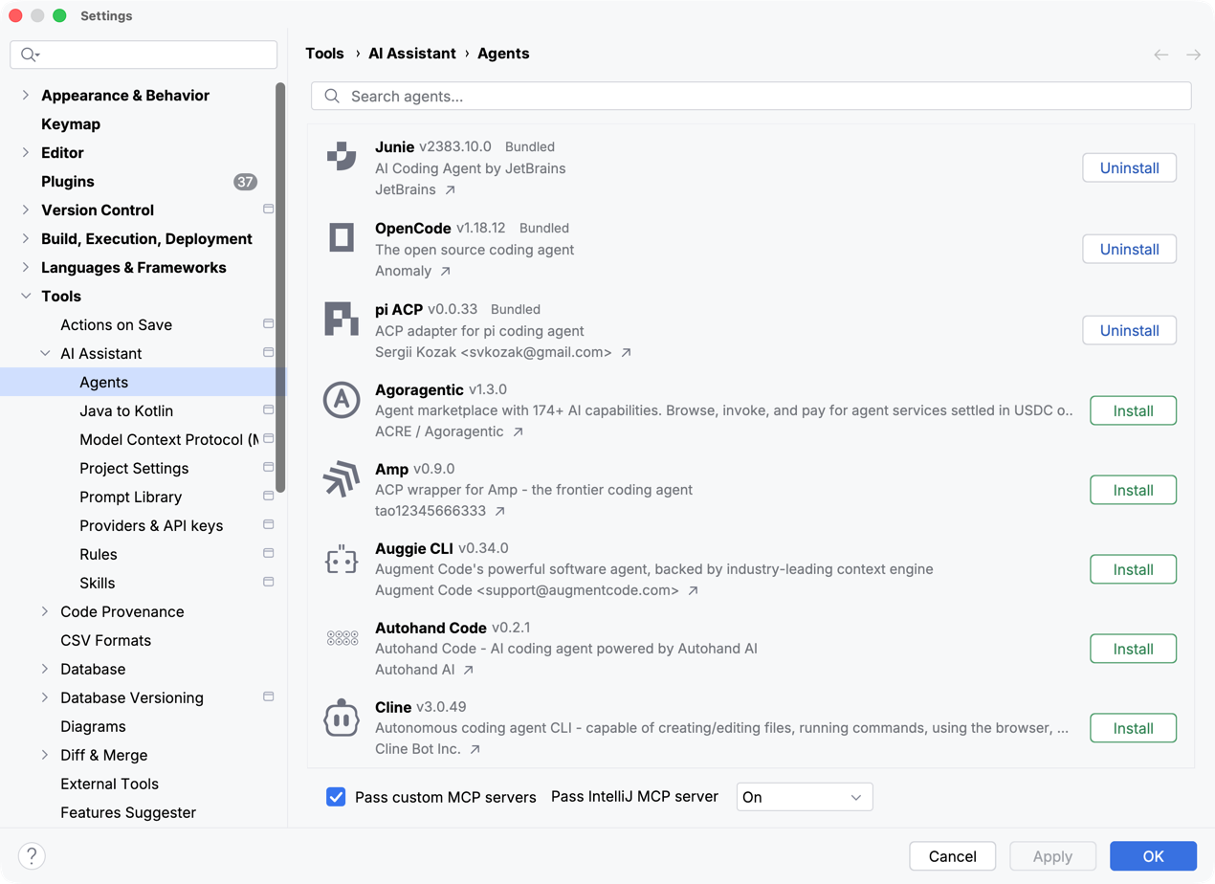Click AI Assistant in the breadcrumb
This screenshot has width=1215, height=884.
pyautogui.click(x=412, y=54)
